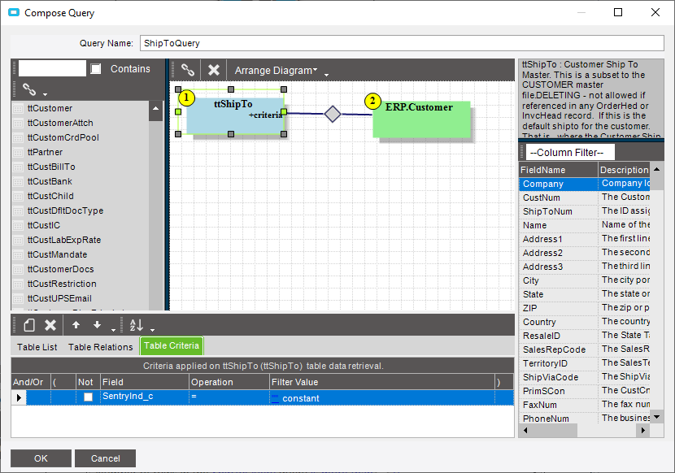
Task: Switch to the Table List tab
Action: pyautogui.click(x=37, y=347)
